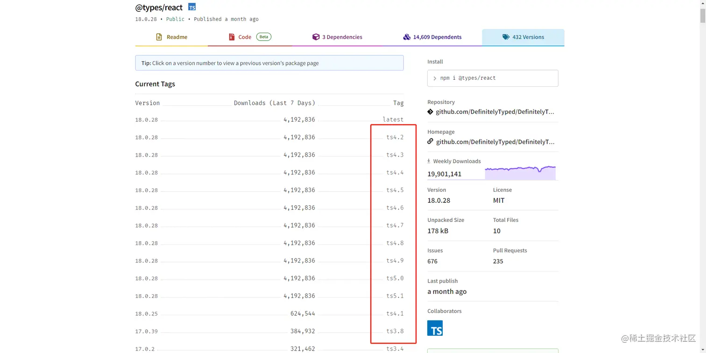This screenshot has width=706, height=353.
Task: Click the weekly downloads arrow icon
Action: point(429,161)
